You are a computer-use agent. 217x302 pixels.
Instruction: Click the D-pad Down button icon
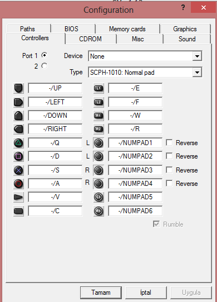click(x=18, y=116)
